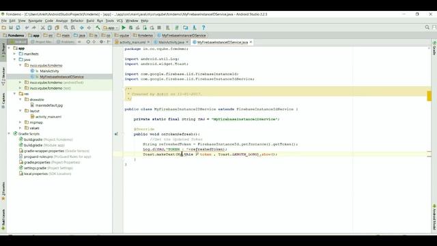The width and height of the screenshot is (437, 246).
Task: Click the Save All toolbar icon
Action: coord(11,27)
